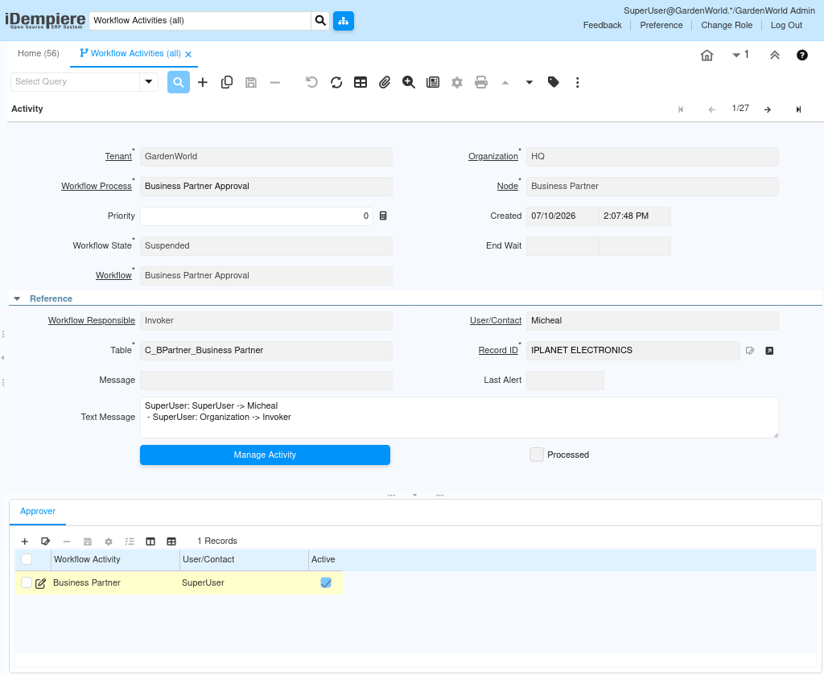This screenshot has width=824, height=675.
Task: Click the Save toolbar icon
Action: 251,83
